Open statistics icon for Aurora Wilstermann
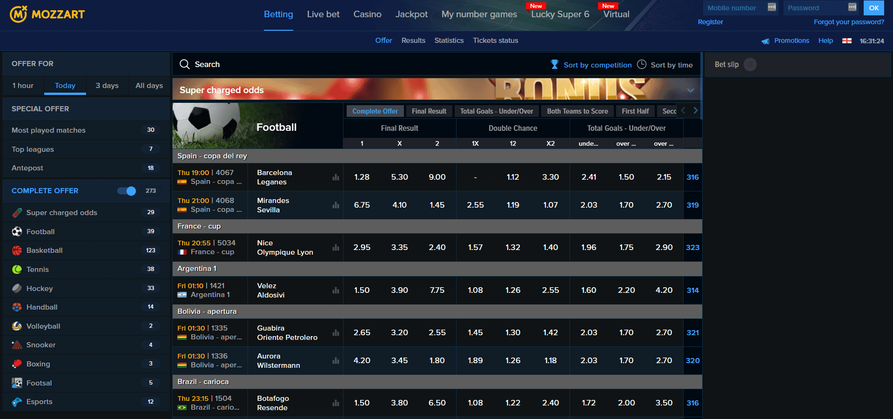The width and height of the screenshot is (893, 419). (336, 361)
